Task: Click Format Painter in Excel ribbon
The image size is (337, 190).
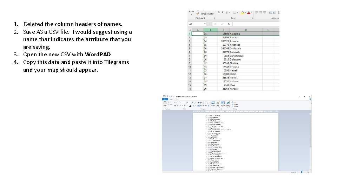Action: point(205,14)
